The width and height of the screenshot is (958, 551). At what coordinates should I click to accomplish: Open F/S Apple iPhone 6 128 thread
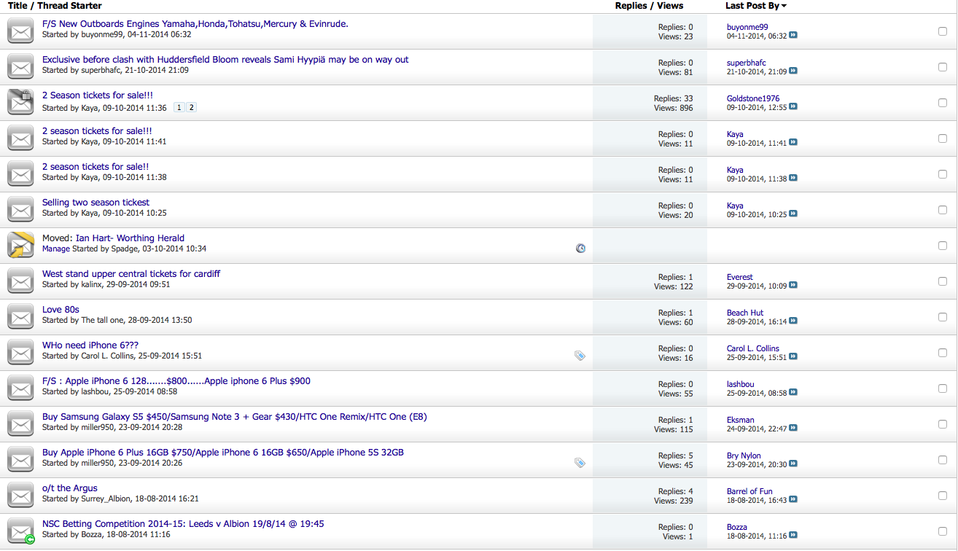pos(176,381)
